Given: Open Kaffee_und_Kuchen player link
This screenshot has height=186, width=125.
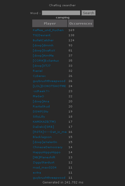Looking at the screenshot, I should (48, 30).
